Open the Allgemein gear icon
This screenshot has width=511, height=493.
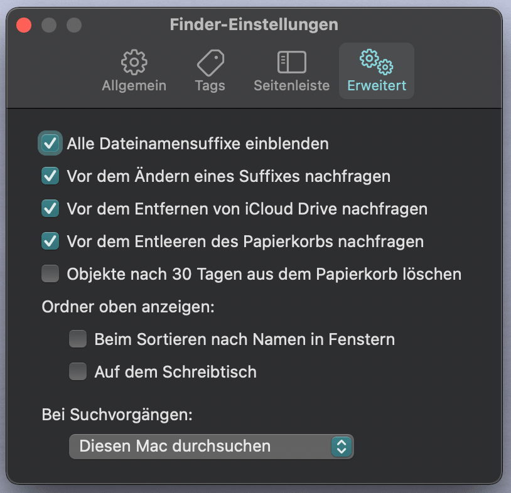pos(134,62)
